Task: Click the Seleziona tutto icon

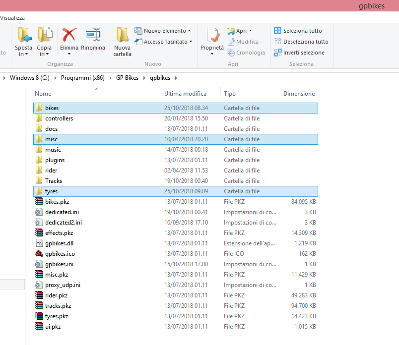Action: point(277,31)
